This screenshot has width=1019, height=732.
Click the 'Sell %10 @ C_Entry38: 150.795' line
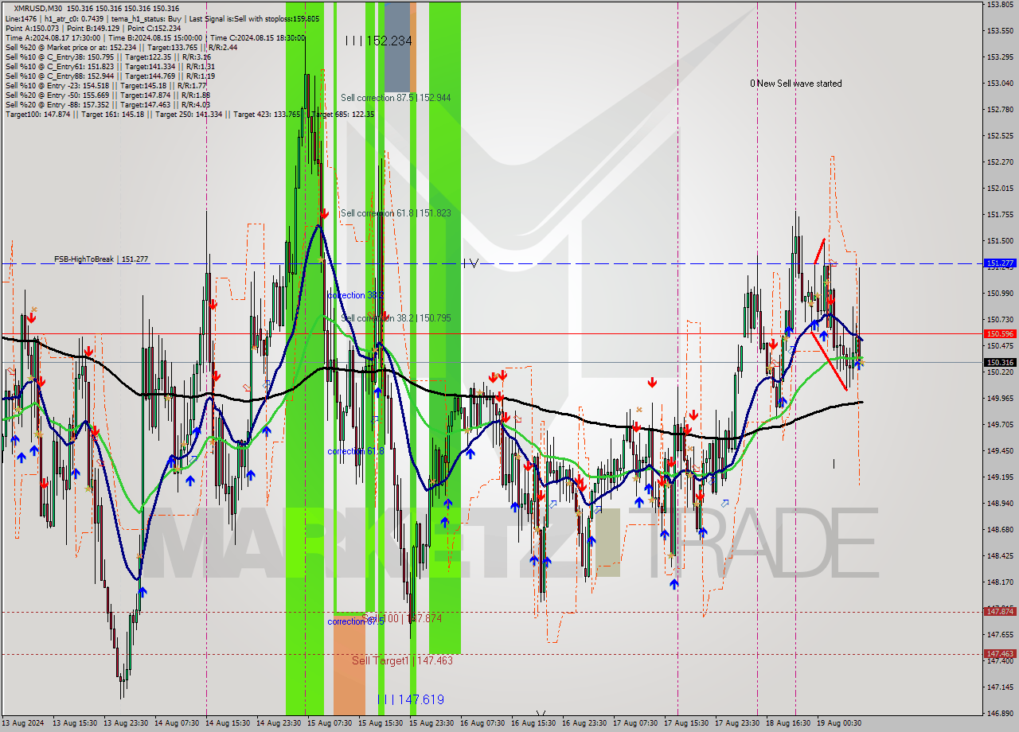pyautogui.click(x=107, y=56)
